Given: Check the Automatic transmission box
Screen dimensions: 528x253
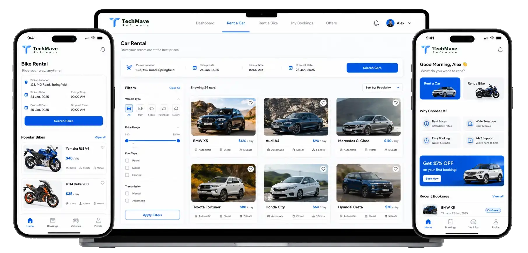Looking at the screenshot, I should tap(127, 201).
